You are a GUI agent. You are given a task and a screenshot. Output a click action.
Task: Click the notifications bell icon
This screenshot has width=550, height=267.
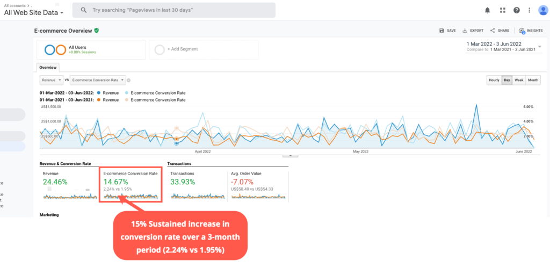[x=488, y=10]
